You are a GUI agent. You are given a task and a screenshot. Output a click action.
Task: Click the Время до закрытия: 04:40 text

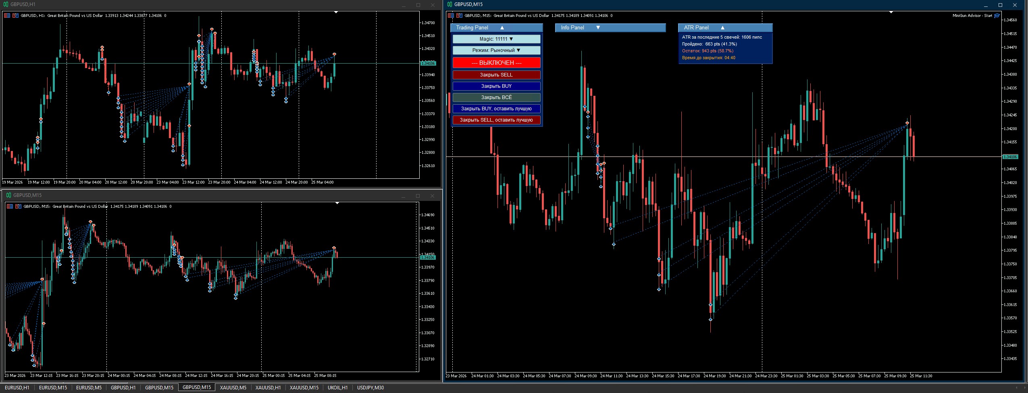coord(708,58)
